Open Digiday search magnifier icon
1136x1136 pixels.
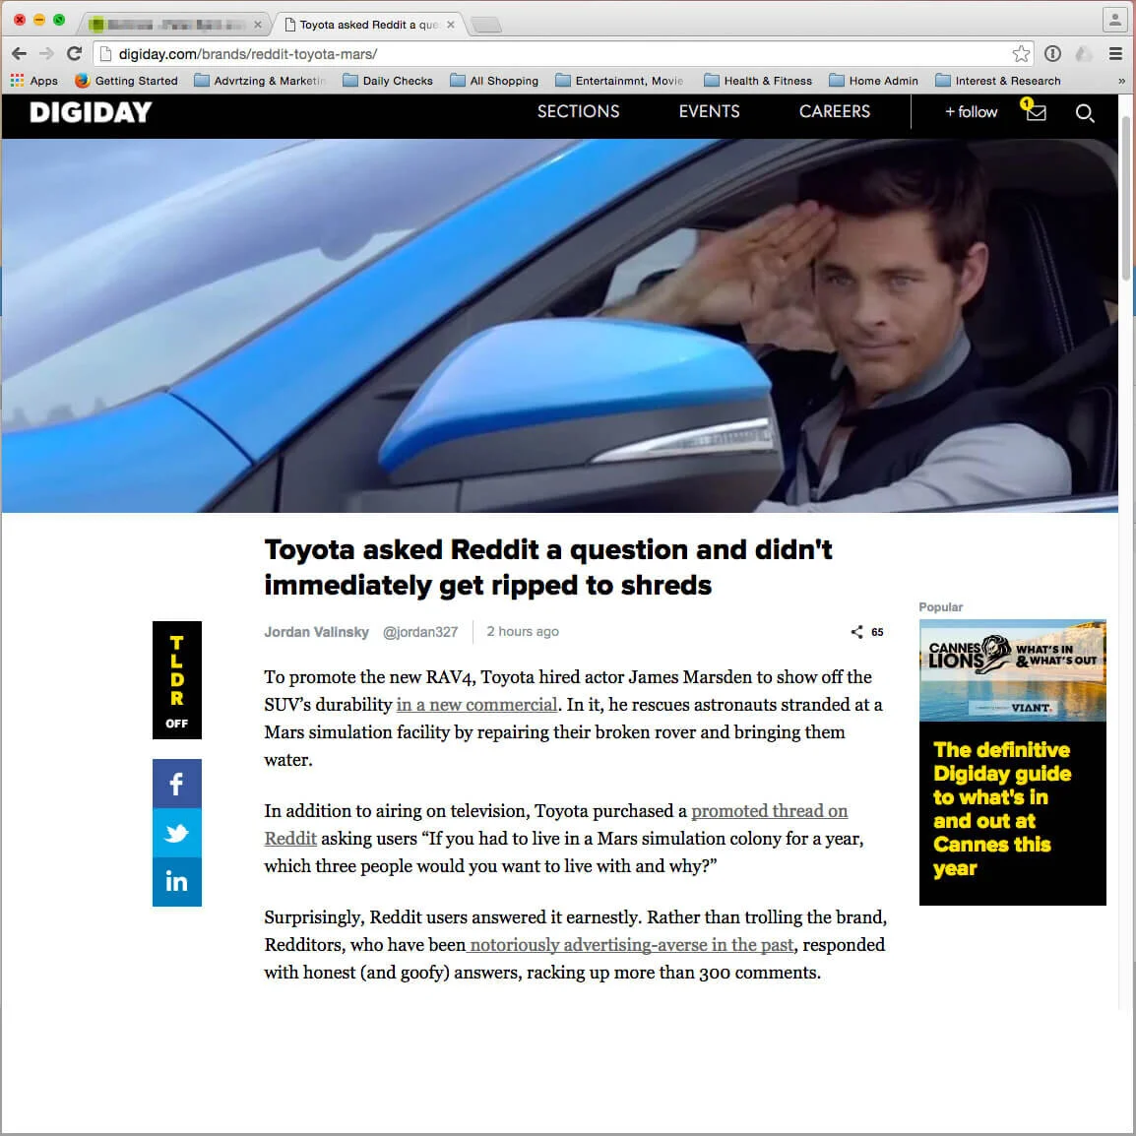(x=1084, y=112)
